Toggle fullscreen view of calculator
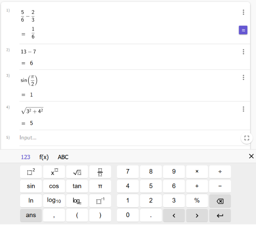The width and height of the screenshot is (256, 225). [247, 138]
